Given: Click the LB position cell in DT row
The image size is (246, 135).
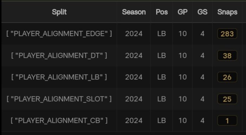Looking at the screenshot, I should click(x=162, y=55).
